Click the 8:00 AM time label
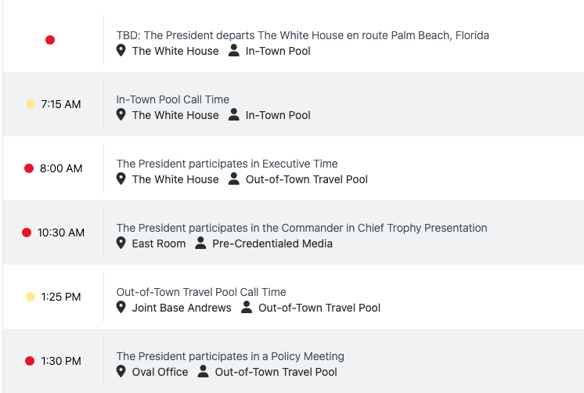 [61, 168]
